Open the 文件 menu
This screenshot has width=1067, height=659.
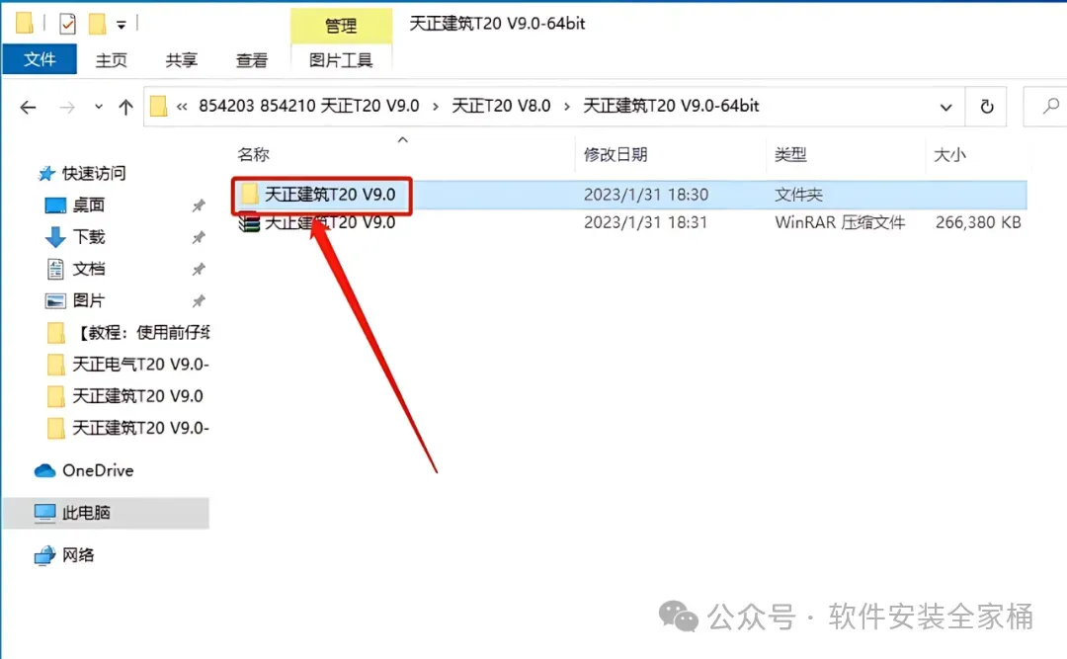point(40,60)
